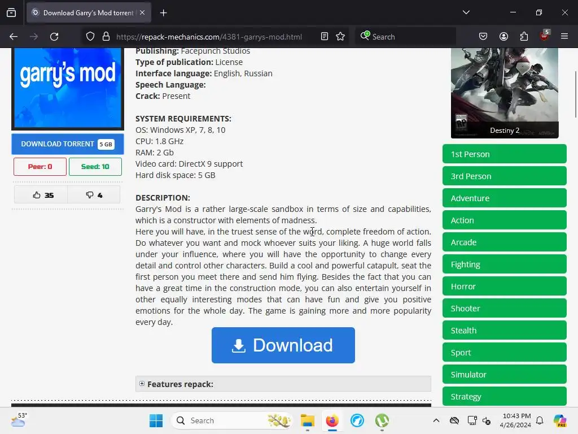The height and width of the screenshot is (434, 578).
Task: Go back to the previous page
Action: pos(14,37)
